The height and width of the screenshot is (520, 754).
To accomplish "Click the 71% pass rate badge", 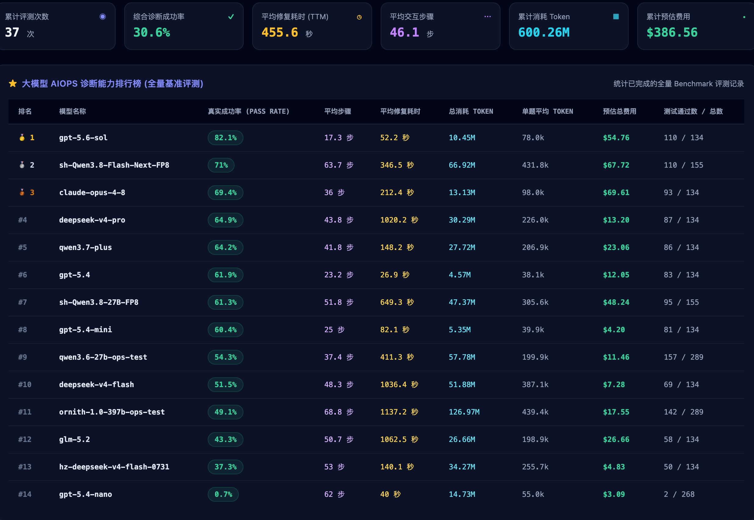I will click(x=221, y=165).
